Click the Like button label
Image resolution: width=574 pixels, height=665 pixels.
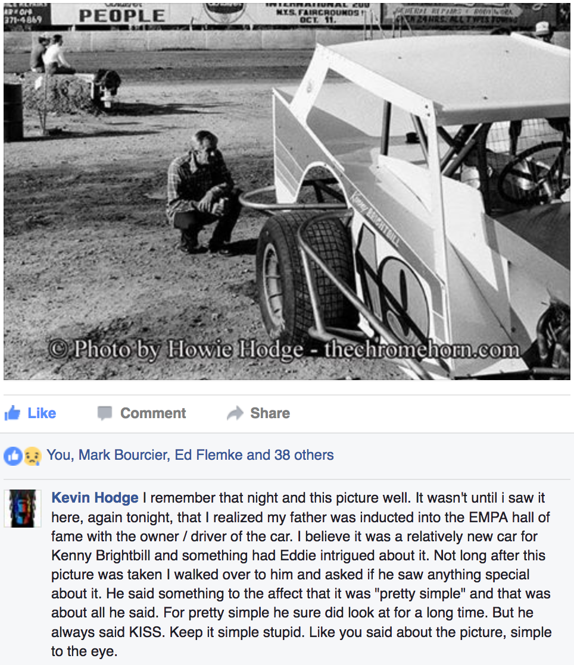[42, 413]
